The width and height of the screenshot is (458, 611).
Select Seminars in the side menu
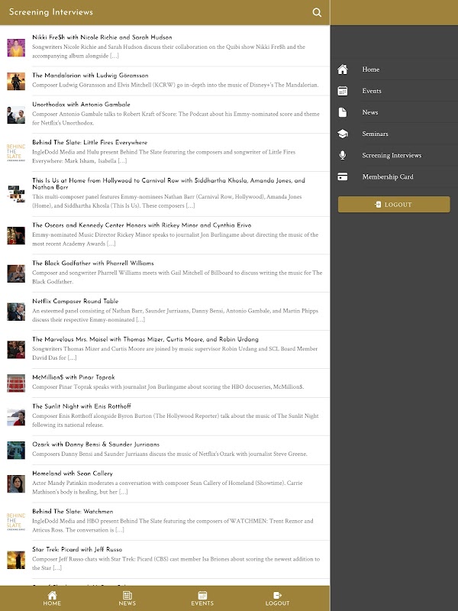pyautogui.click(x=394, y=134)
